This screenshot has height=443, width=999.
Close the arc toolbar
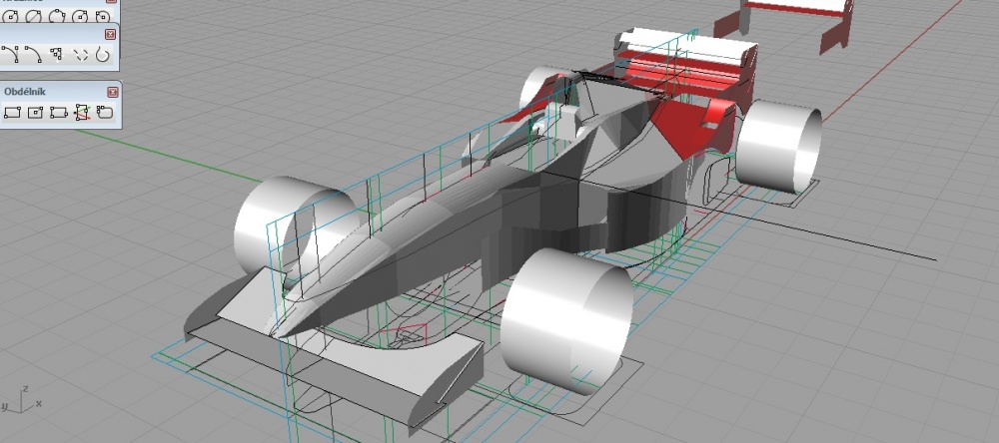click(110, 34)
